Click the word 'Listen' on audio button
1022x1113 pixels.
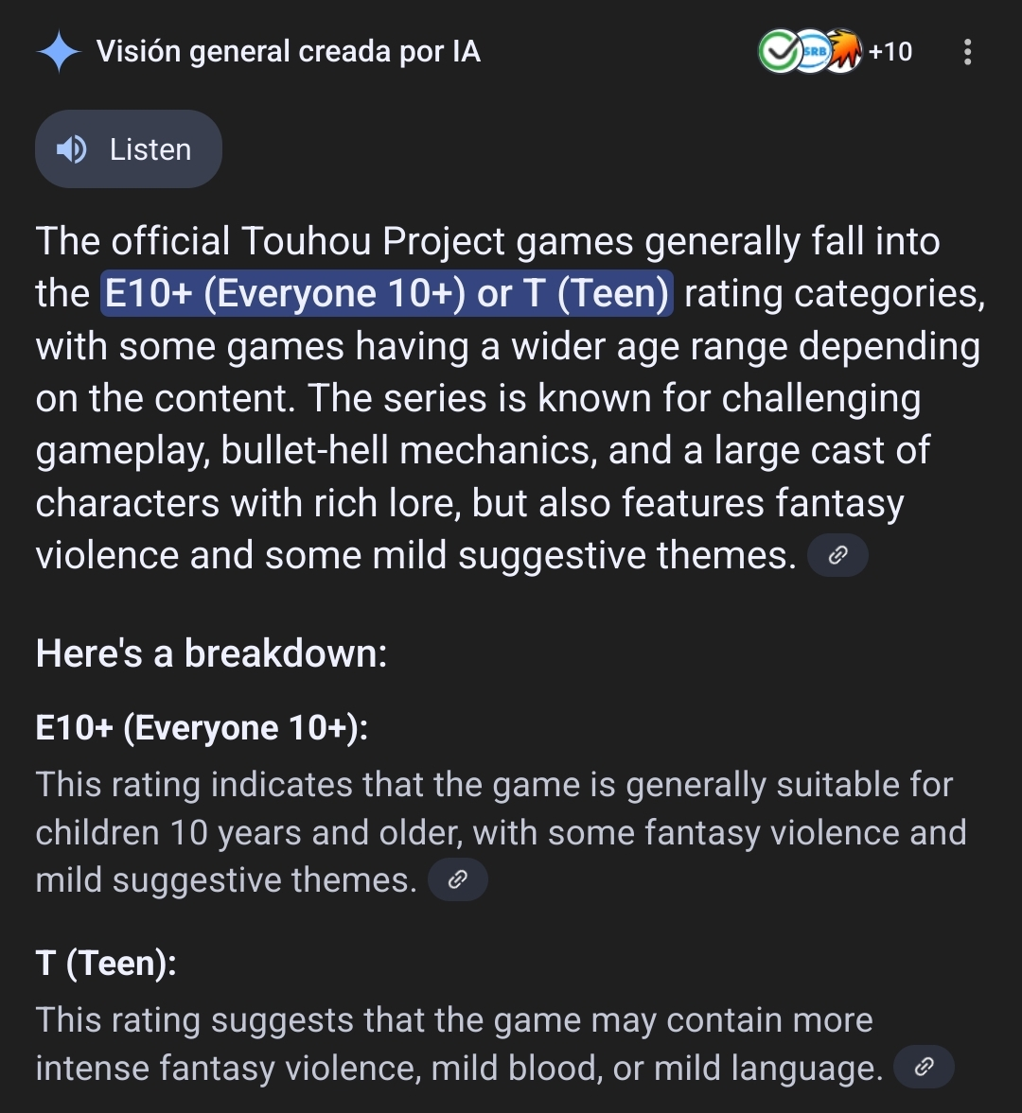click(150, 149)
